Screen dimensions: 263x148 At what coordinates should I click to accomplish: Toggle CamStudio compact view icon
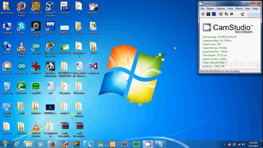[x=221, y=14]
